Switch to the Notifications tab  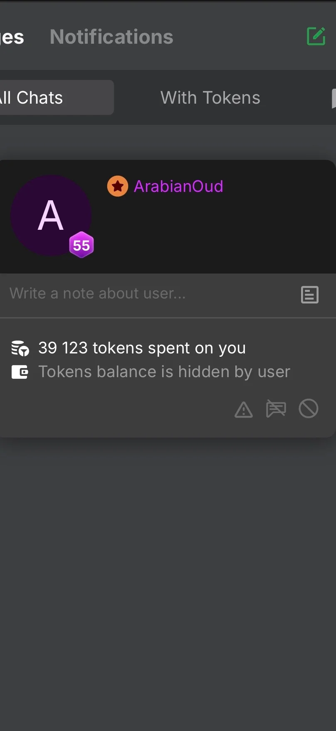(x=111, y=37)
